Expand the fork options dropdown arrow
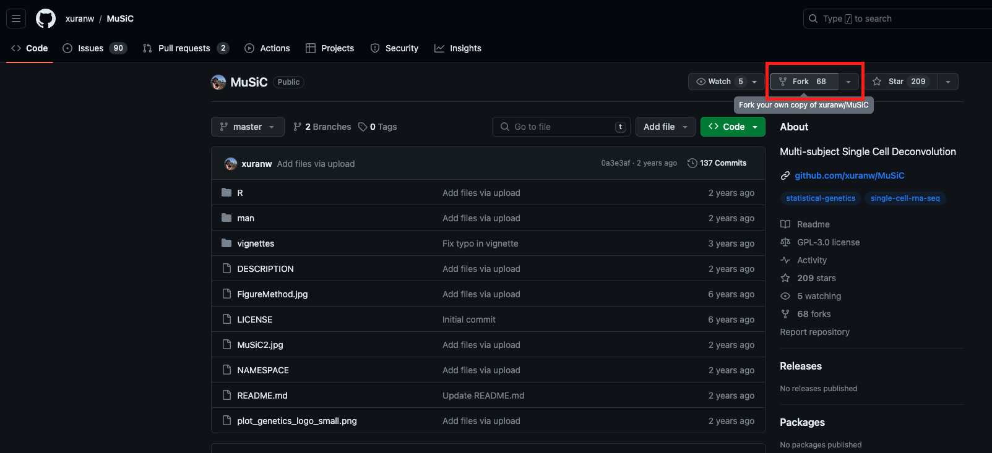 tap(848, 82)
